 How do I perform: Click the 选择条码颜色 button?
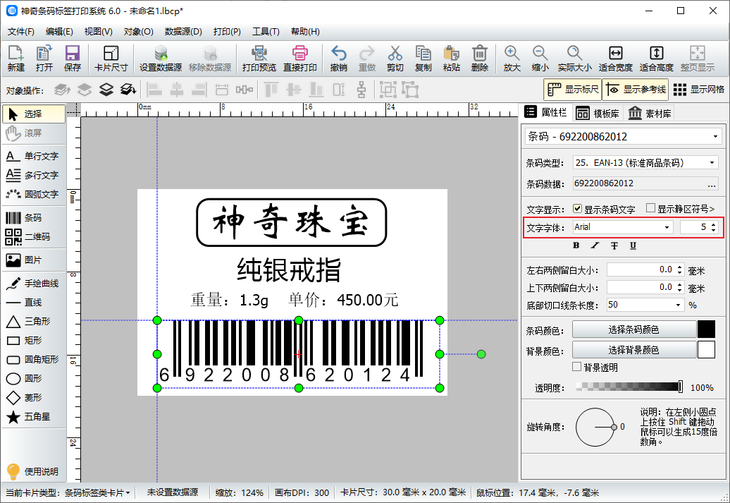(x=633, y=329)
